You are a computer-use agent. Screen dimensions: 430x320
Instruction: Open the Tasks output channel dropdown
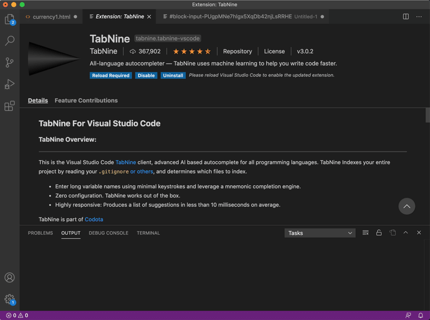coord(320,232)
